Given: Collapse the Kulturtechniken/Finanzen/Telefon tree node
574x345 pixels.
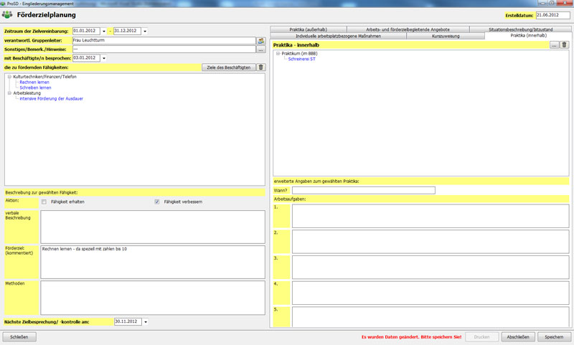Looking at the screenshot, I should [x=10, y=77].
